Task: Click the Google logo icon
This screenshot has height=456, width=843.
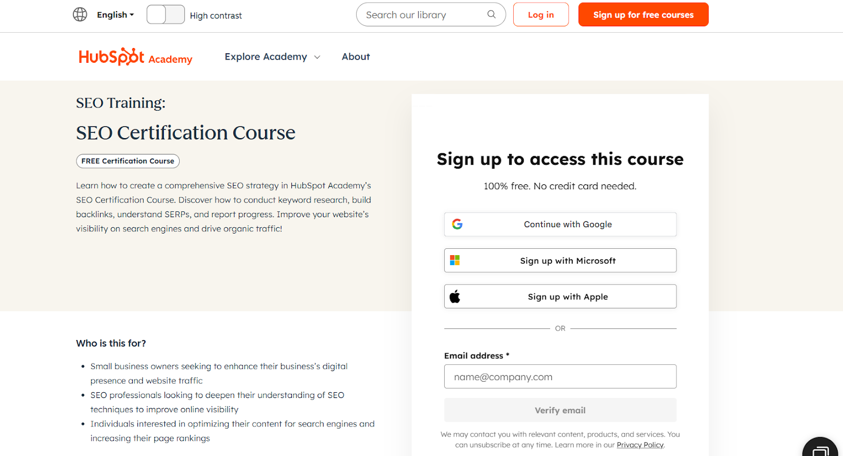Action: 457,224
